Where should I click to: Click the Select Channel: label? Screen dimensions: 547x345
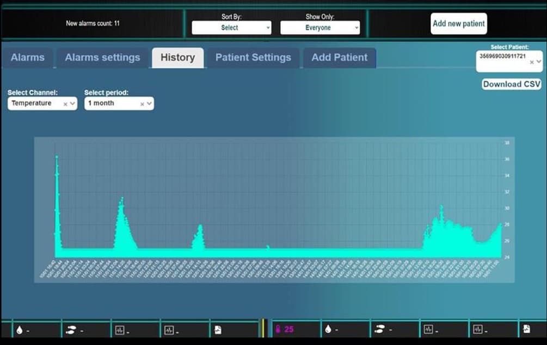[33, 92]
